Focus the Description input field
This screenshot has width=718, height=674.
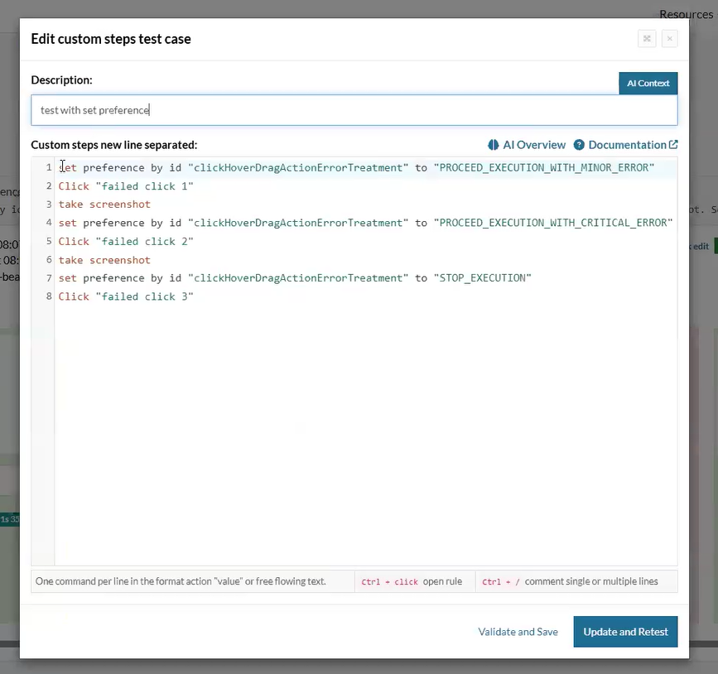[354, 110]
